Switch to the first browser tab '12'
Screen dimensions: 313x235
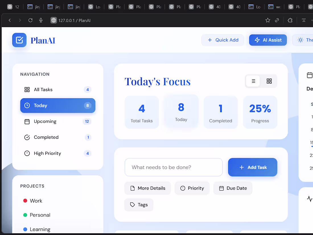[13, 7]
